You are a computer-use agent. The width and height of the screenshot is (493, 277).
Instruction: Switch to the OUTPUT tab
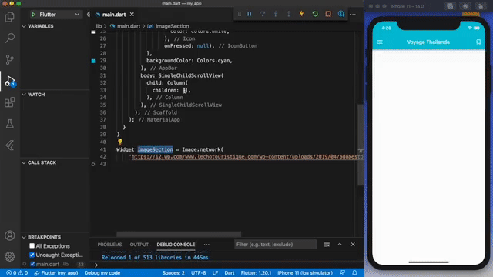(x=139, y=245)
